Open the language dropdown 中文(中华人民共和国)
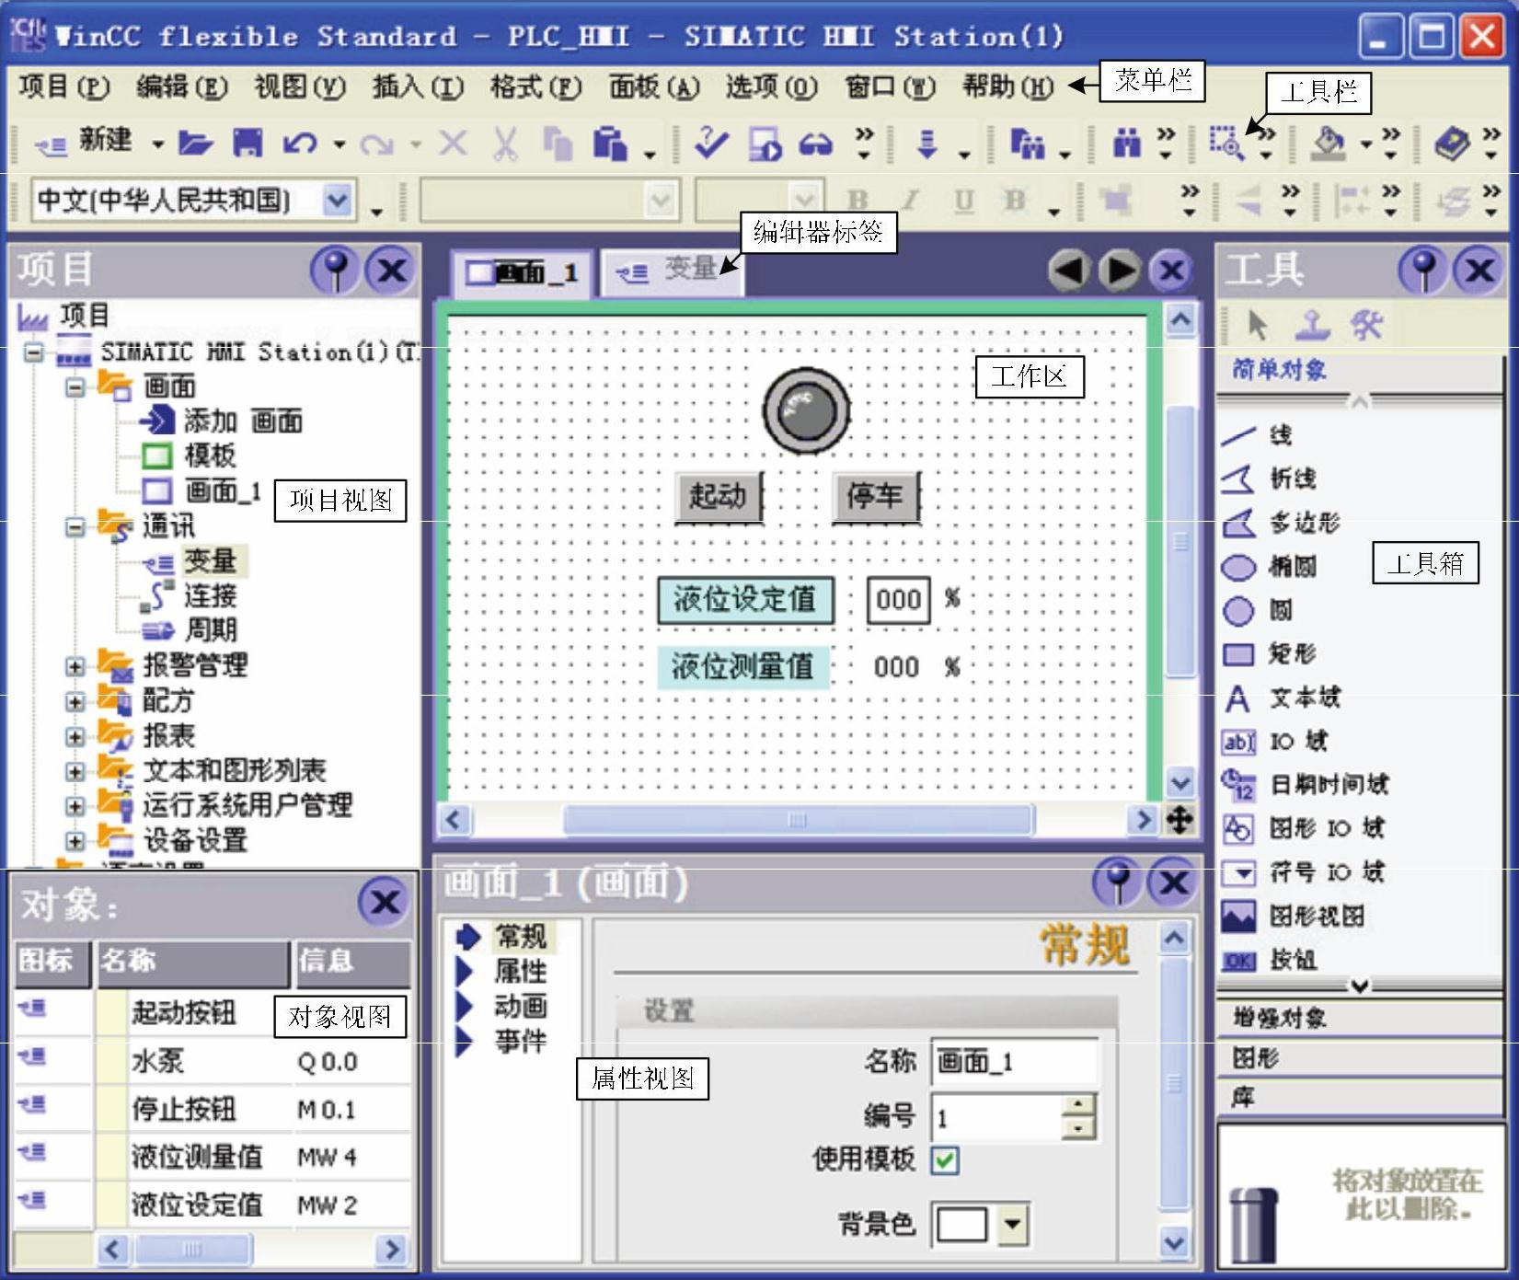The width and height of the screenshot is (1519, 1280). coord(338,200)
